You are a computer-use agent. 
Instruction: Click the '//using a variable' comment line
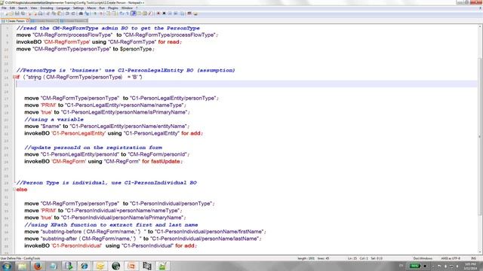click(54, 119)
